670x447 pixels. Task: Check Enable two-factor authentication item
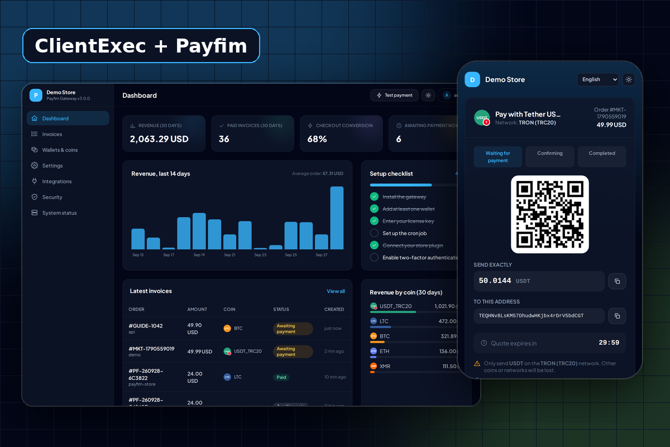[x=374, y=258]
